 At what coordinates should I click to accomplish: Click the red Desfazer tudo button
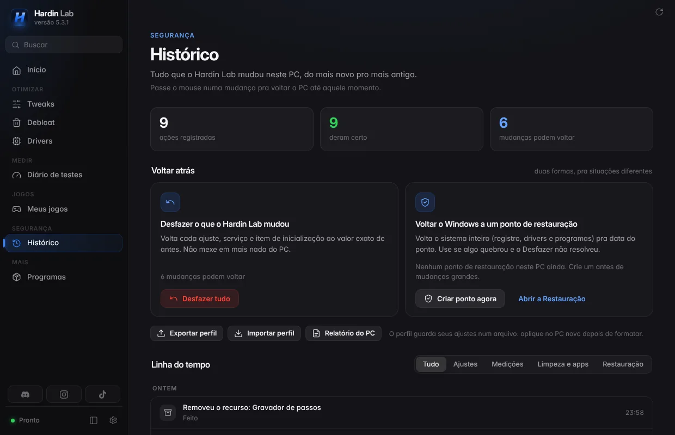pos(200,299)
